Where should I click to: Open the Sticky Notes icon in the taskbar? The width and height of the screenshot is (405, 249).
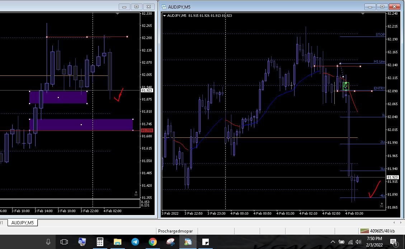205,242
